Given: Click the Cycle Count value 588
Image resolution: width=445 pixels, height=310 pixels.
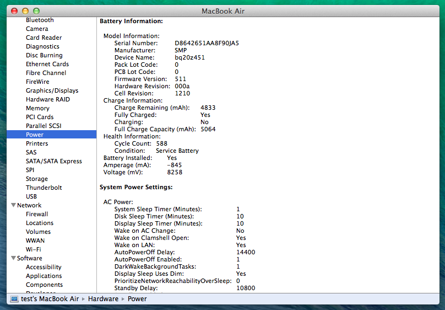Looking at the screenshot, I should [162, 143].
